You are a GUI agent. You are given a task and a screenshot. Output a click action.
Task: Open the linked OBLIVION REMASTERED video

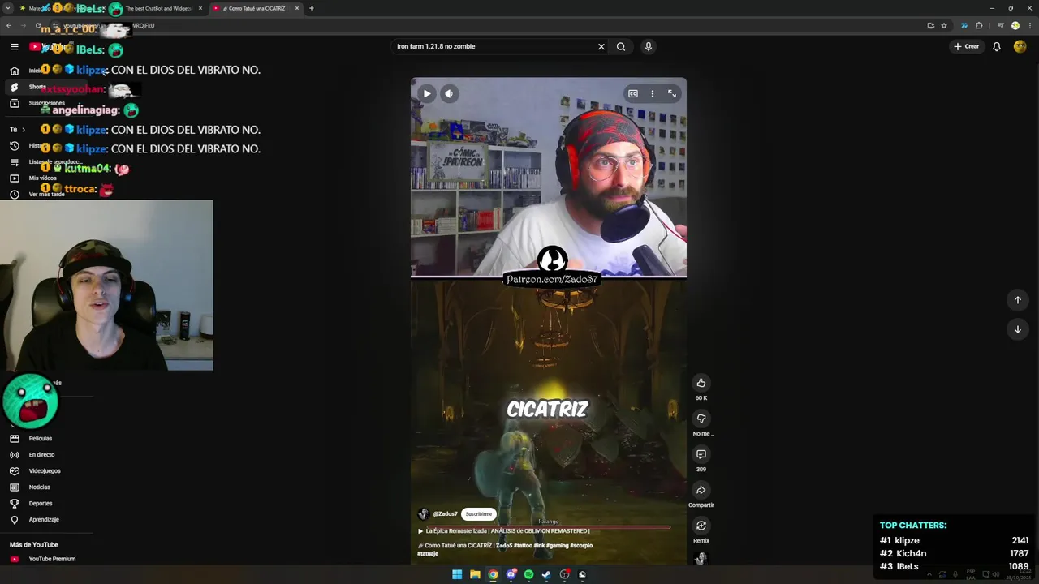click(503, 531)
